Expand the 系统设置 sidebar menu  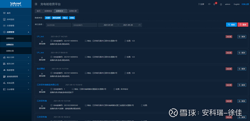28,83
